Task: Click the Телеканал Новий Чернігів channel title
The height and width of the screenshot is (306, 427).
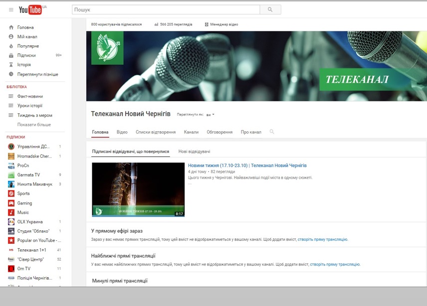Action: pyautogui.click(x=131, y=114)
